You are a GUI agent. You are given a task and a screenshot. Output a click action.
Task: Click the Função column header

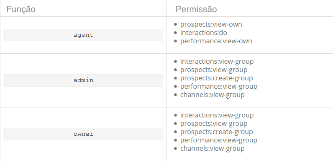coord(21,9)
